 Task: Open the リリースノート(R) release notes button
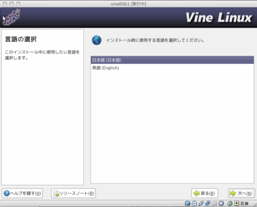coord(73,193)
